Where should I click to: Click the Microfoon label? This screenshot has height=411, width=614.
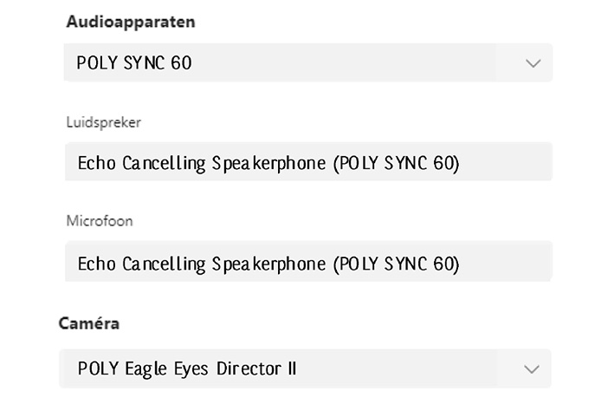click(100, 221)
